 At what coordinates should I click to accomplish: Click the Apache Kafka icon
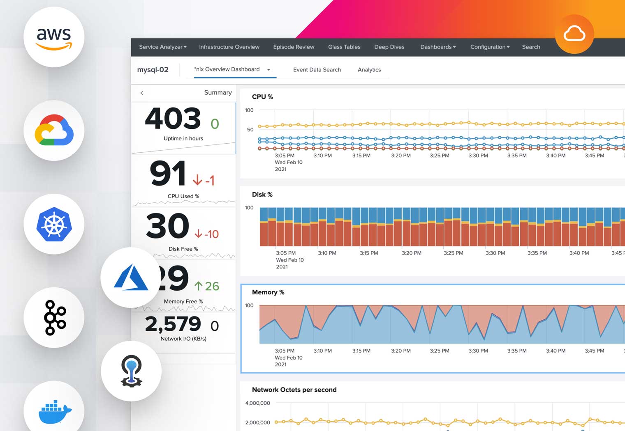pyautogui.click(x=54, y=317)
